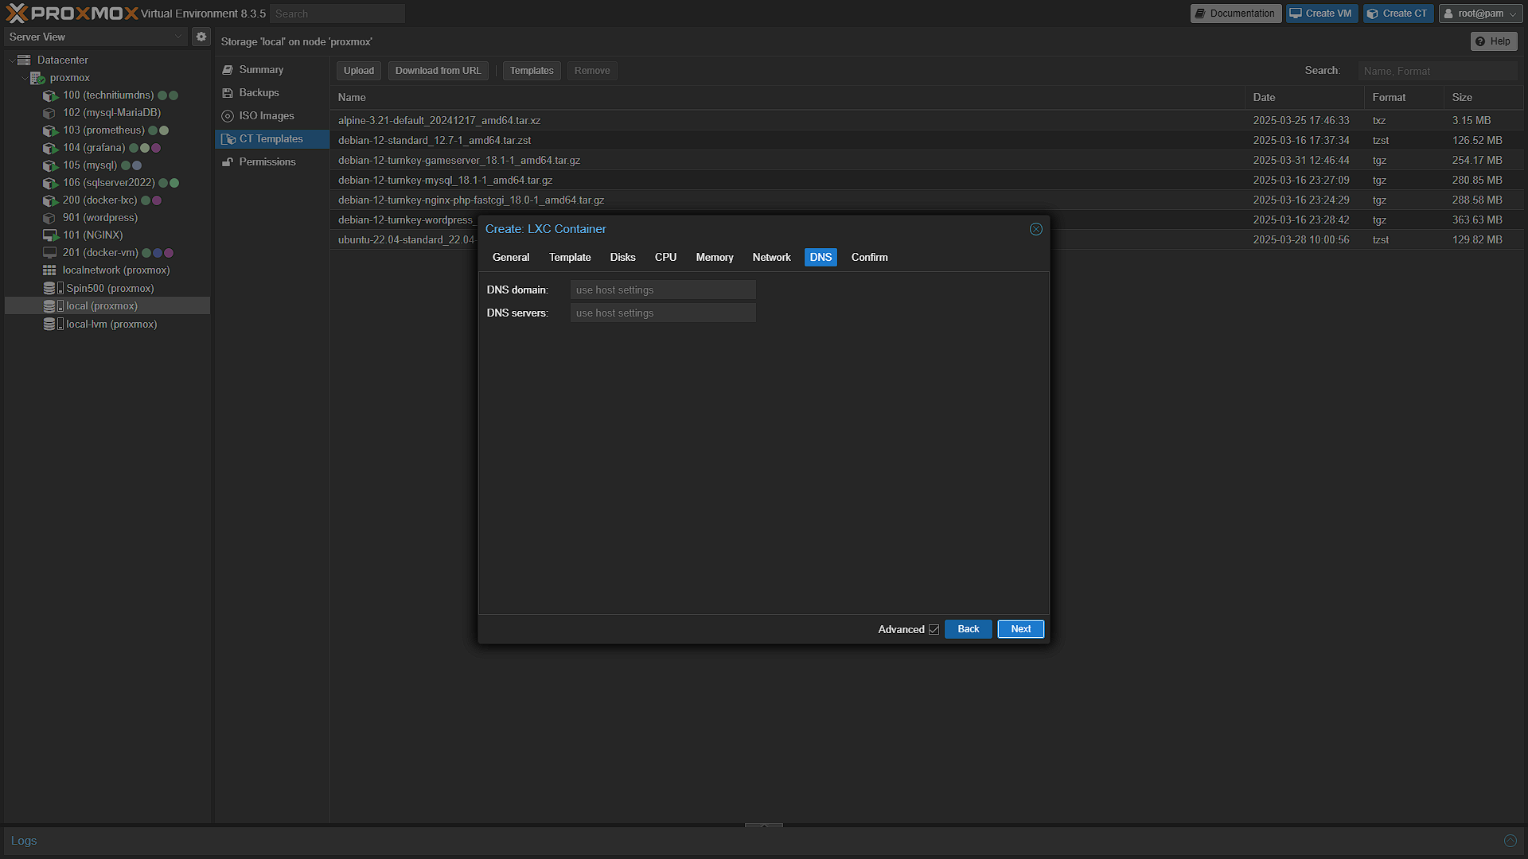Open the Server View settings gear

coord(201,37)
